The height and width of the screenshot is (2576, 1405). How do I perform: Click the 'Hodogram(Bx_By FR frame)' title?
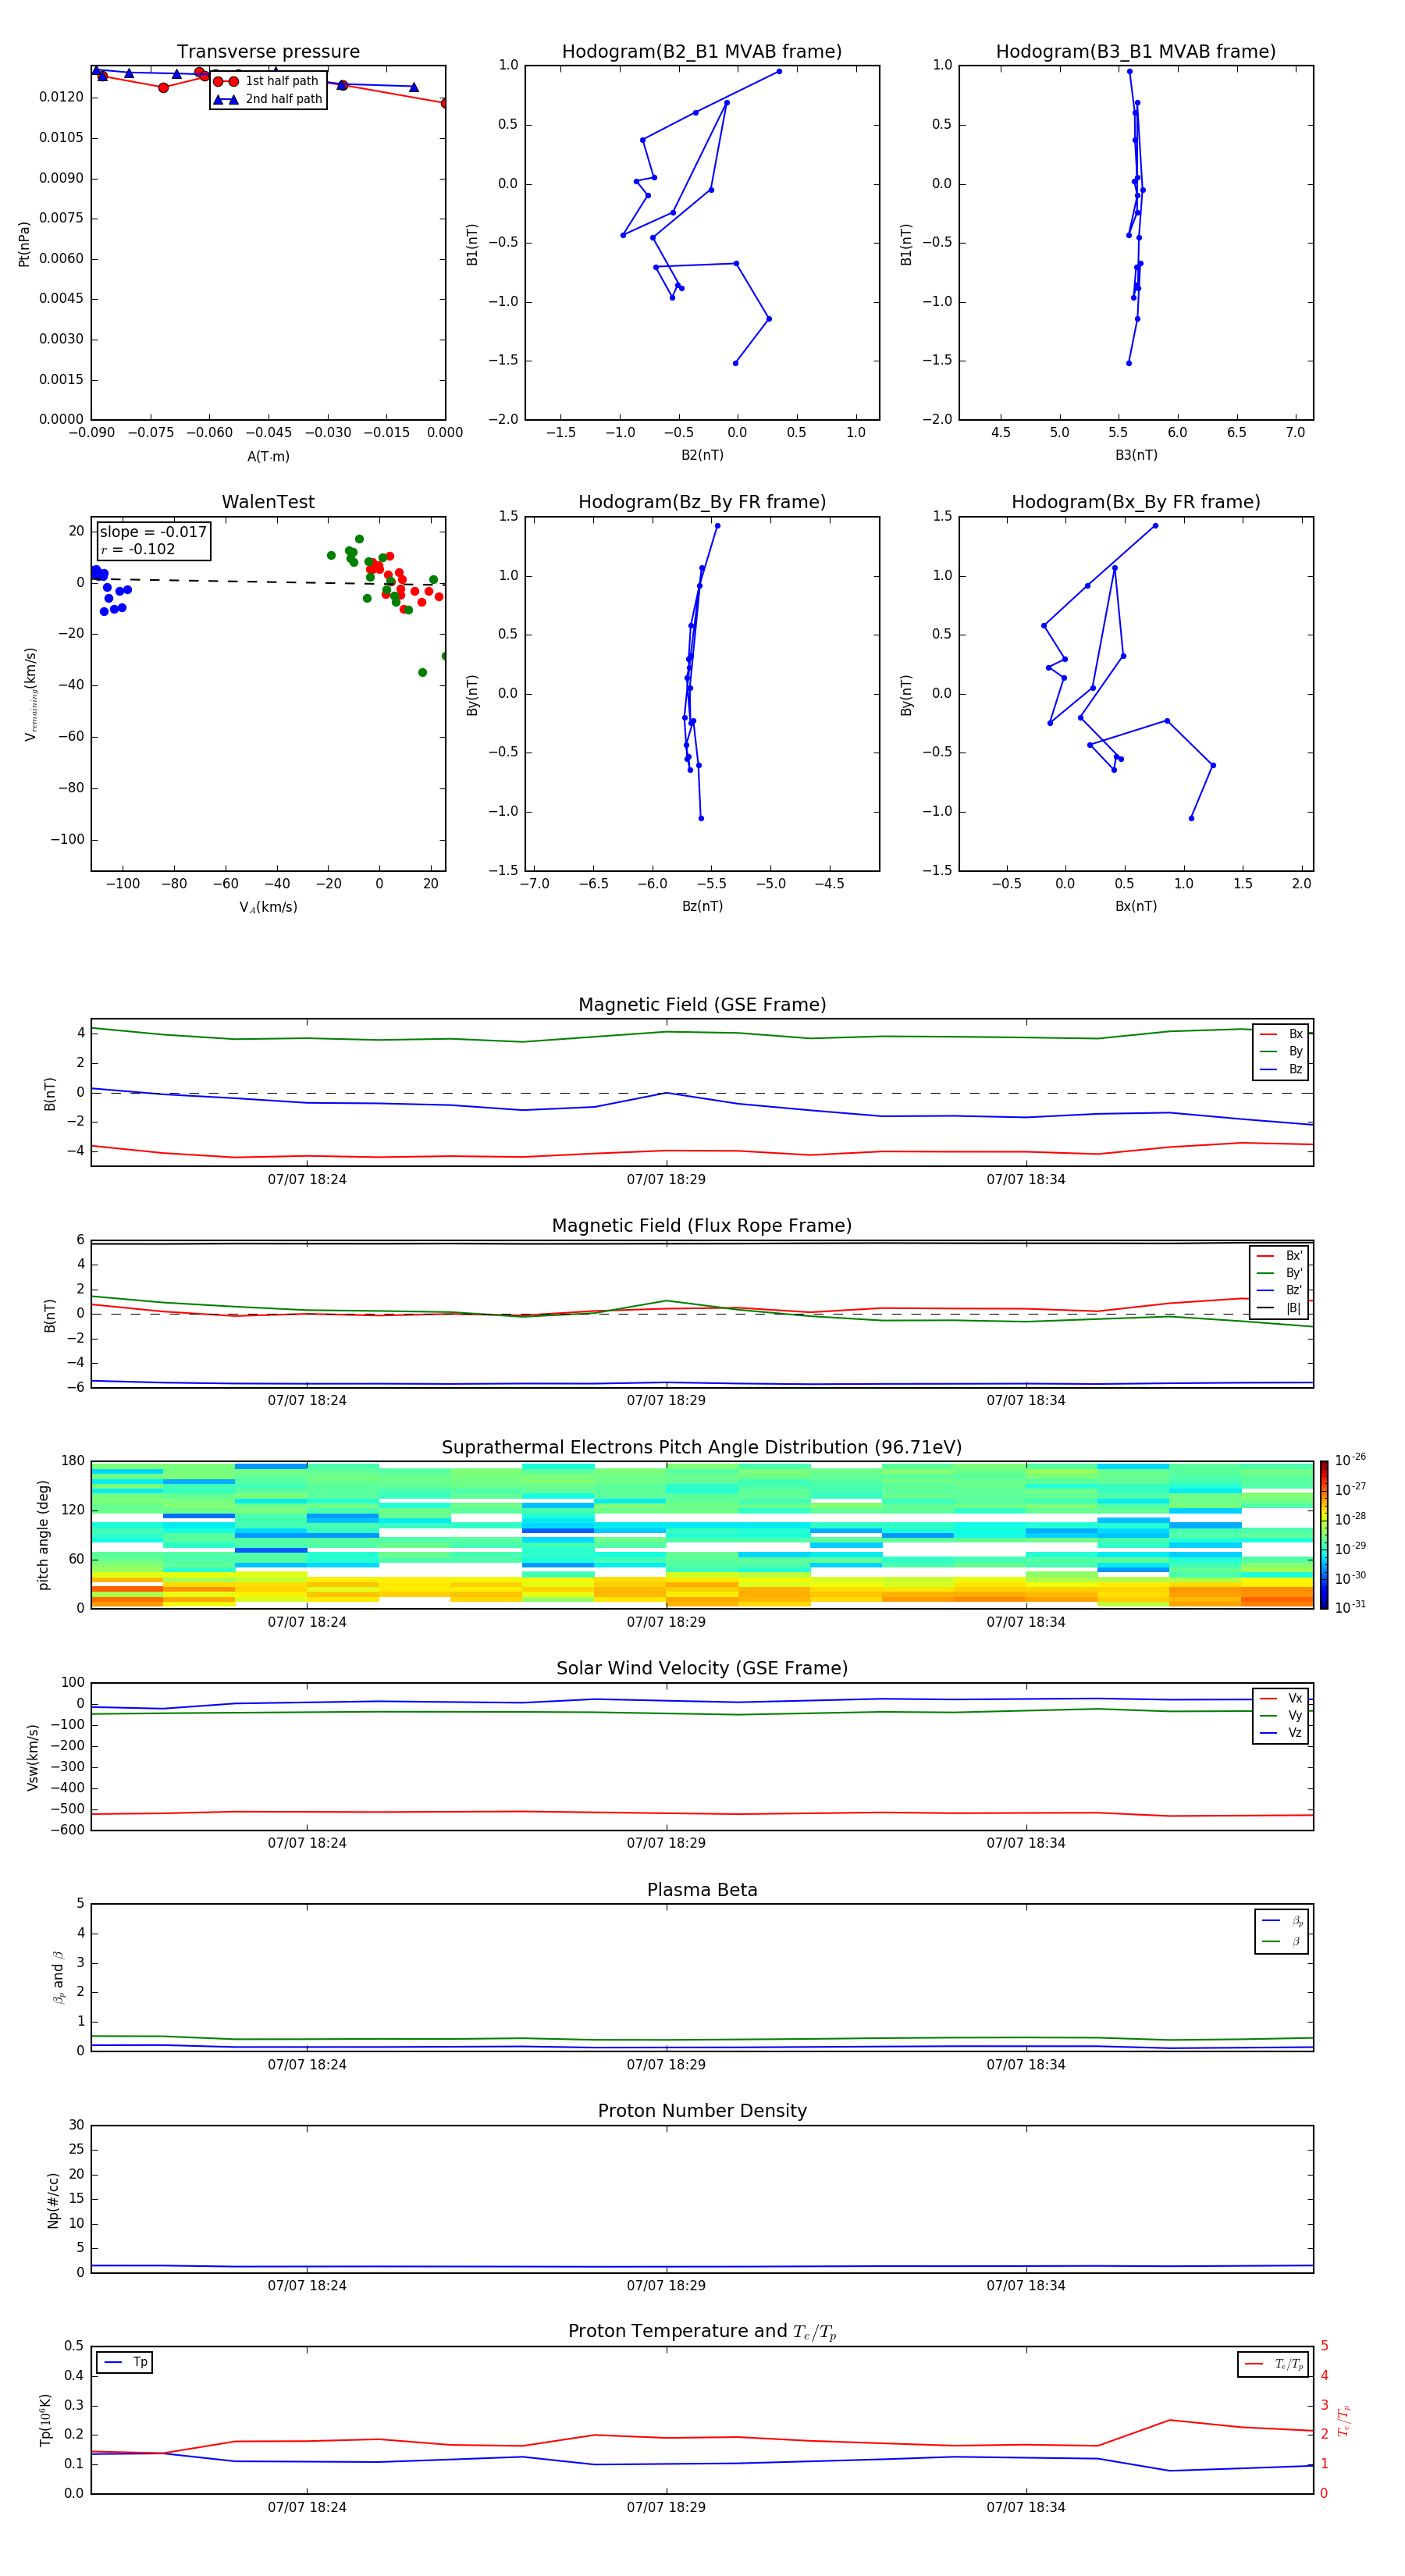pos(1136,502)
